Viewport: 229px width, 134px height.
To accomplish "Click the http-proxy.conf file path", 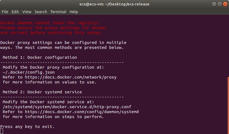I will (x=67, y=107).
